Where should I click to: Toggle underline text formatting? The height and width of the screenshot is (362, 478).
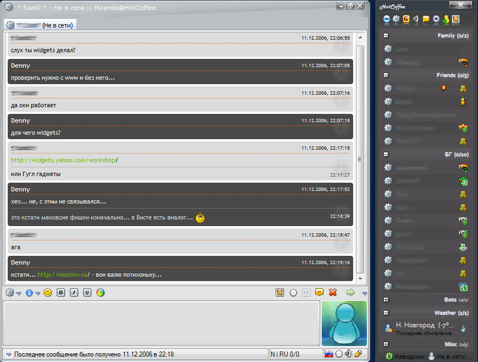click(86, 293)
